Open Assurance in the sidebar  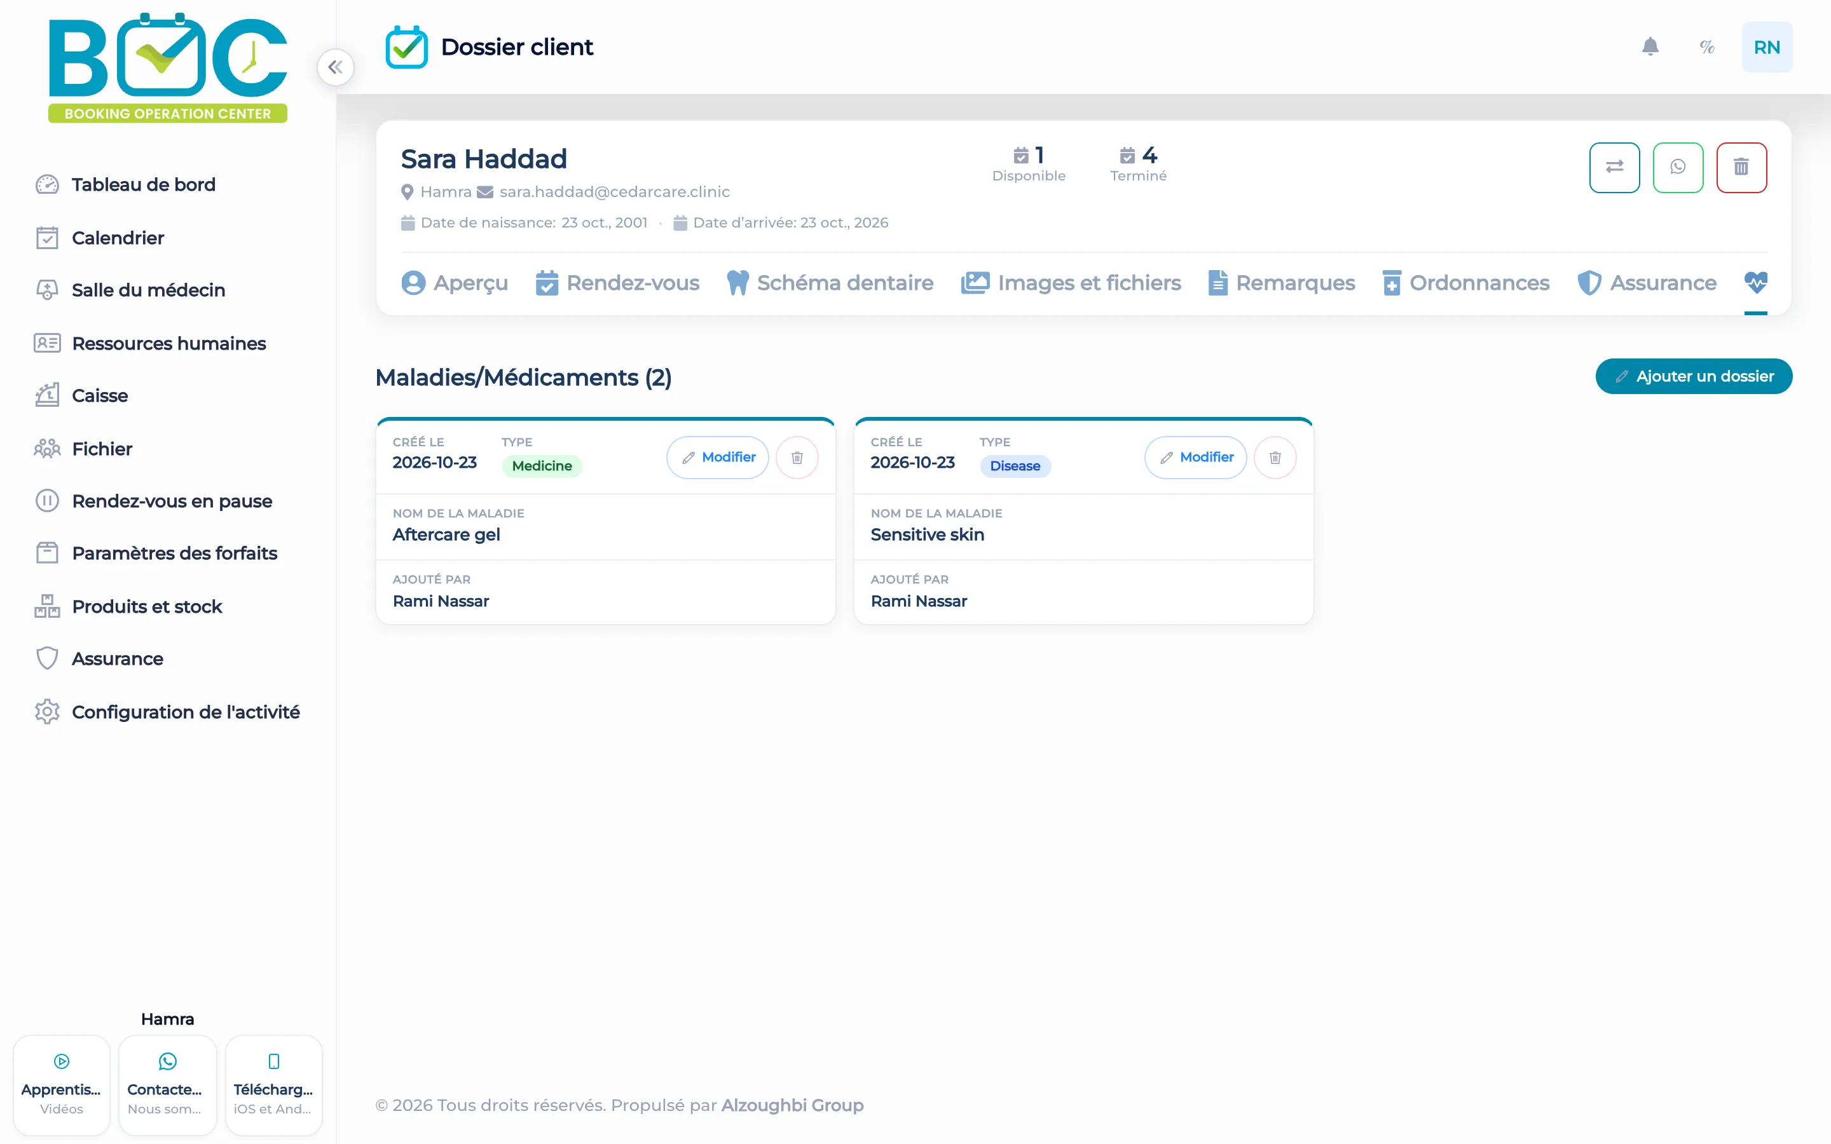(x=99, y=658)
